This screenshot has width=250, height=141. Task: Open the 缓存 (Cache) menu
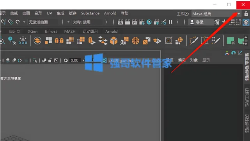[73, 13]
